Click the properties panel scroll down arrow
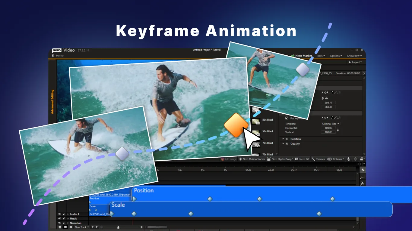The height and width of the screenshot is (231, 412). click(364, 154)
